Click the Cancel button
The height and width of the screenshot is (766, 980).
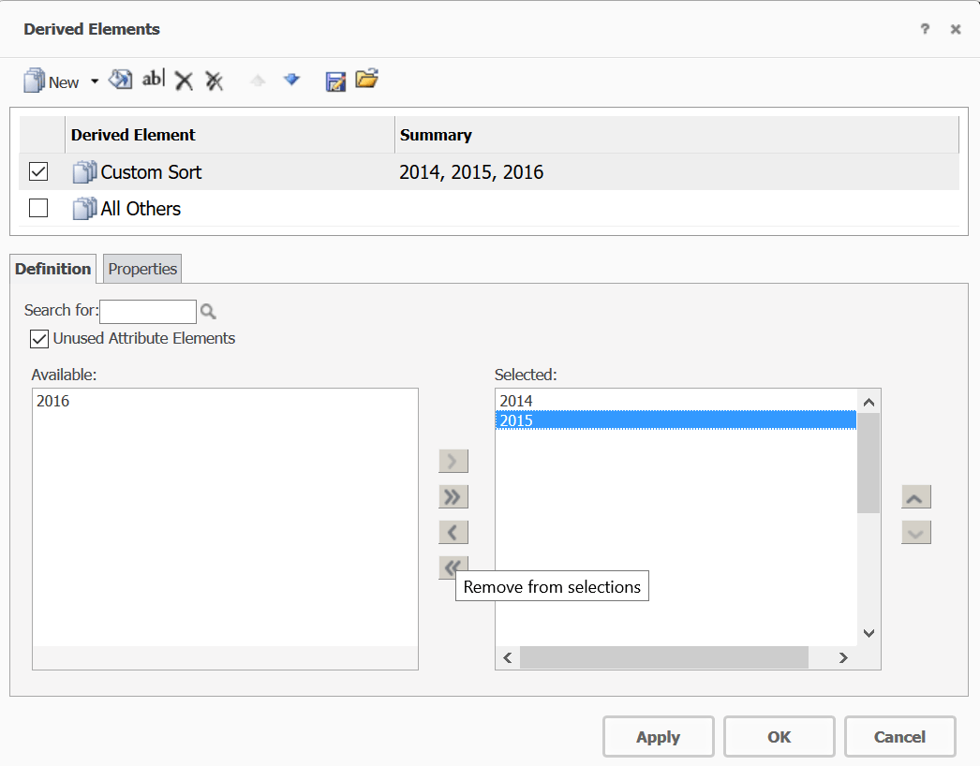(900, 737)
